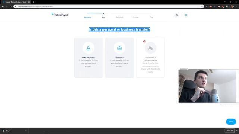
Task: Click the two-people icon on third card
Action: click(x=150, y=48)
